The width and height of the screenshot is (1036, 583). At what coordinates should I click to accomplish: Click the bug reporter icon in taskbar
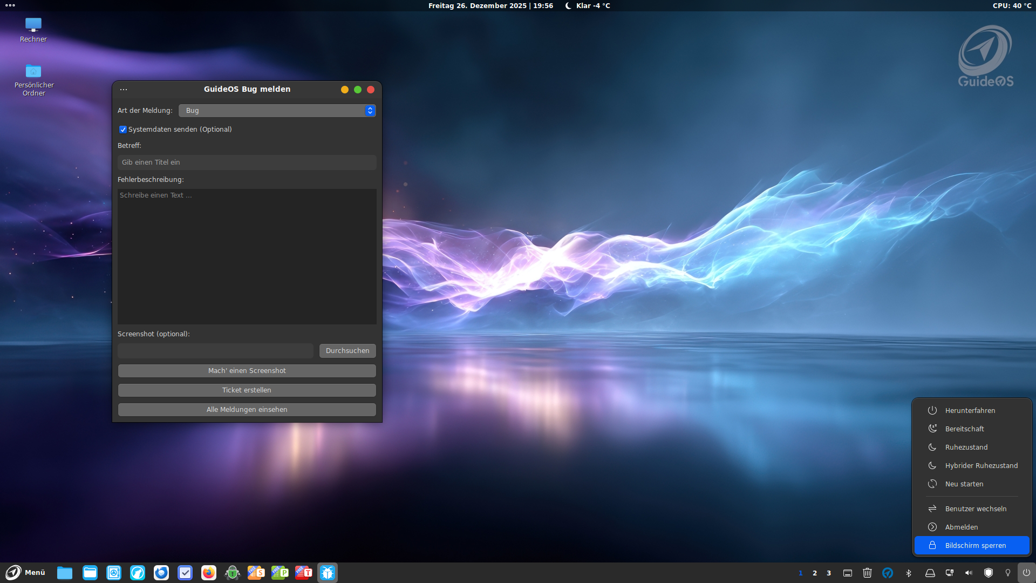click(x=328, y=573)
